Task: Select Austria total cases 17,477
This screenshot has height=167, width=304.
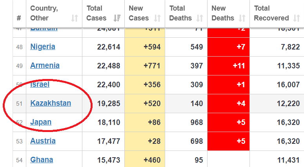Action: coord(109,141)
